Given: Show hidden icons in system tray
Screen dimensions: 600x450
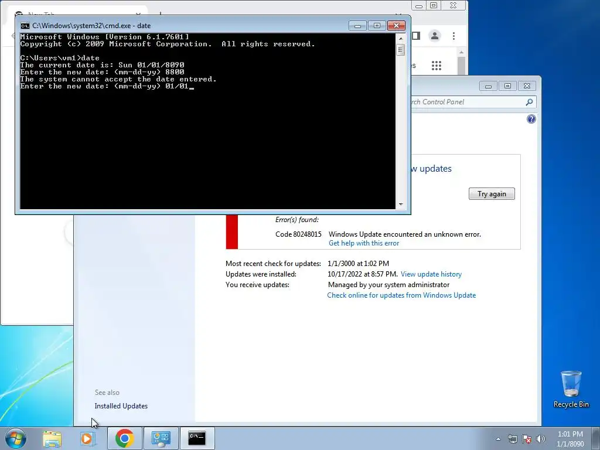Looking at the screenshot, I should (498, 439).
